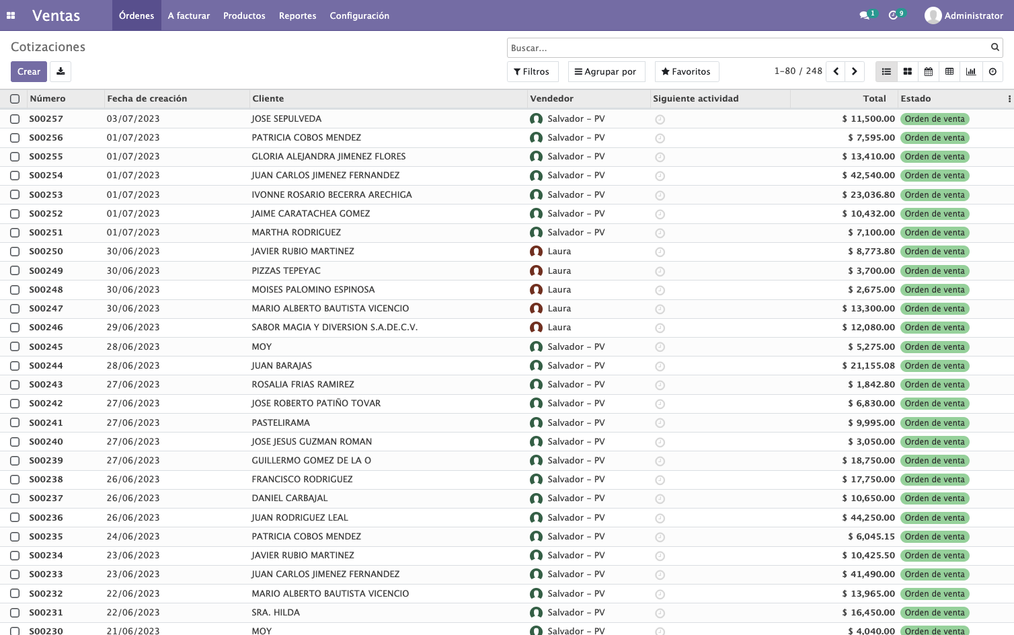Open optional columns menu in table header
The width and height of the screenshot is (1014, 635).
tap(1009, 99)
